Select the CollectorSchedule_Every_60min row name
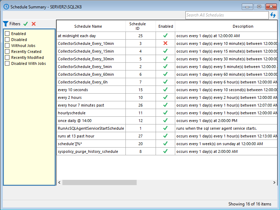This screenshot has height=210, width=280. tap(86, 74)
